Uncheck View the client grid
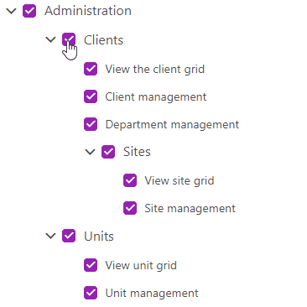Screen dimensions: 307x307 click(x=91, y=69)
